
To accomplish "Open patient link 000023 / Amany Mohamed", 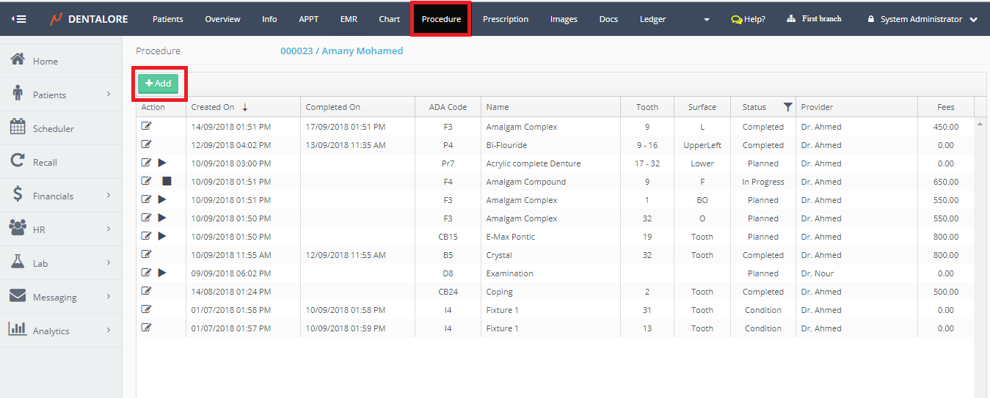I will click(341, 51).
